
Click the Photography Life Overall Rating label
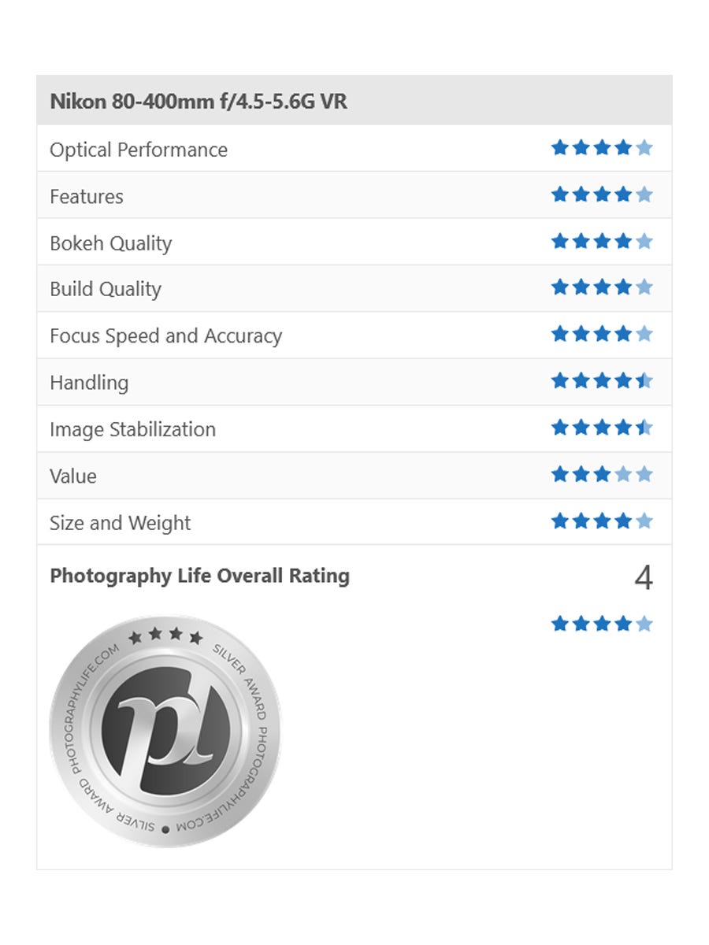click(x=199, y=576)
